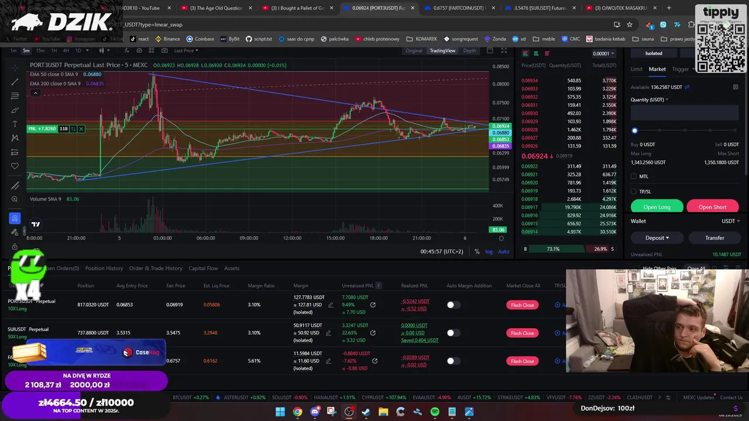Image resolution: width=749 pixels, height=421 pixels.
Task: Enable auto margin addition for SUIUSDT
Action: tap(453, 333)
